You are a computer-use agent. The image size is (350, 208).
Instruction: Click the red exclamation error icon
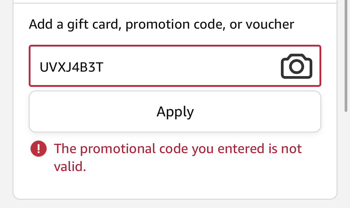click(x=39, y=149)
